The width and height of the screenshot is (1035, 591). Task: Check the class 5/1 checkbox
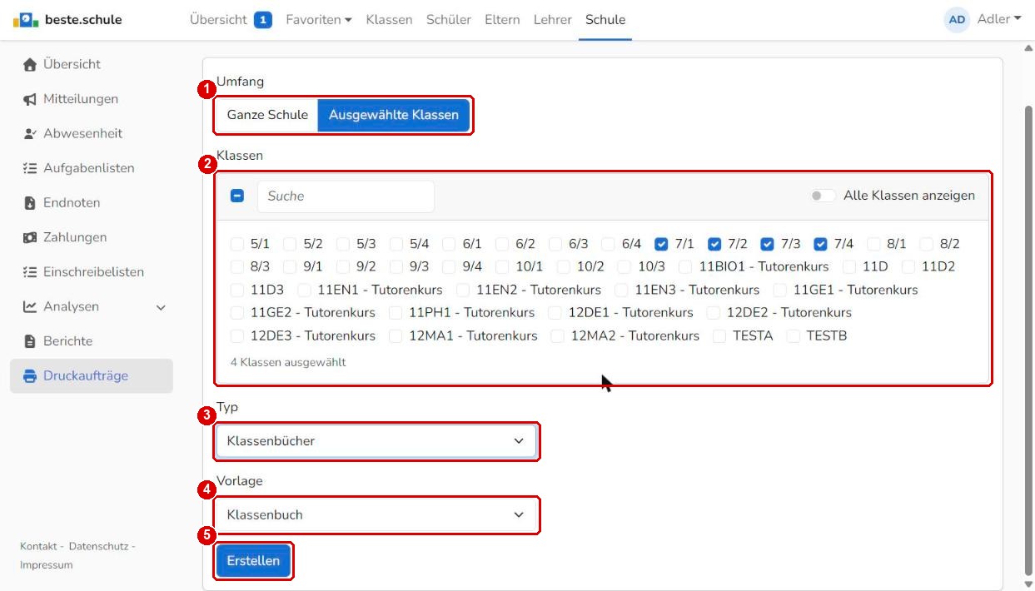pyautogui.click(x=237, y=245)
